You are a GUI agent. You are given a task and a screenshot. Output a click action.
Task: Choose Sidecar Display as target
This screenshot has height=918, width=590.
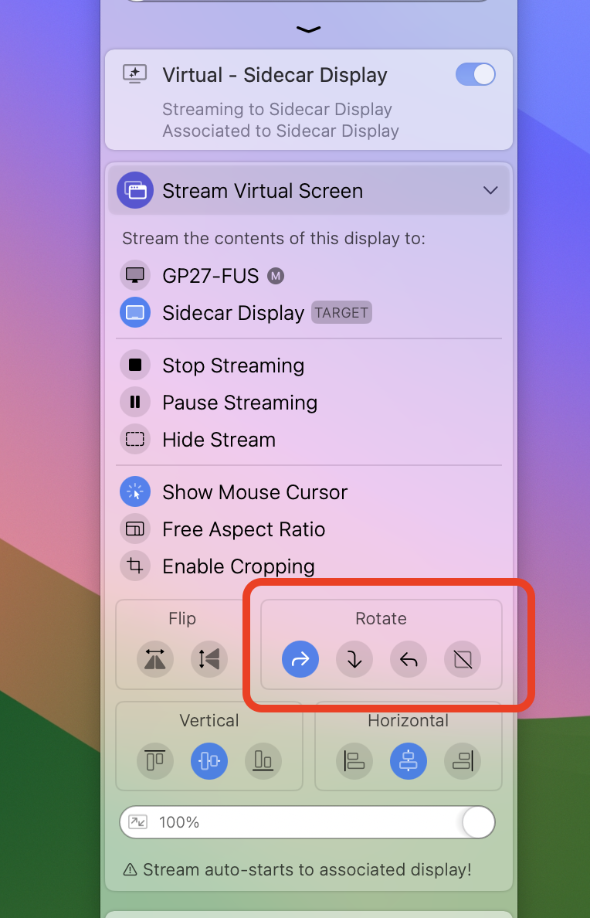232,313
